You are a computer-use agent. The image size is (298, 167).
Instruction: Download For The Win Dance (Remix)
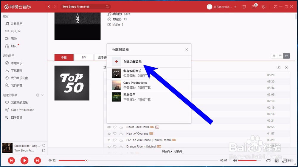point(121,140)
